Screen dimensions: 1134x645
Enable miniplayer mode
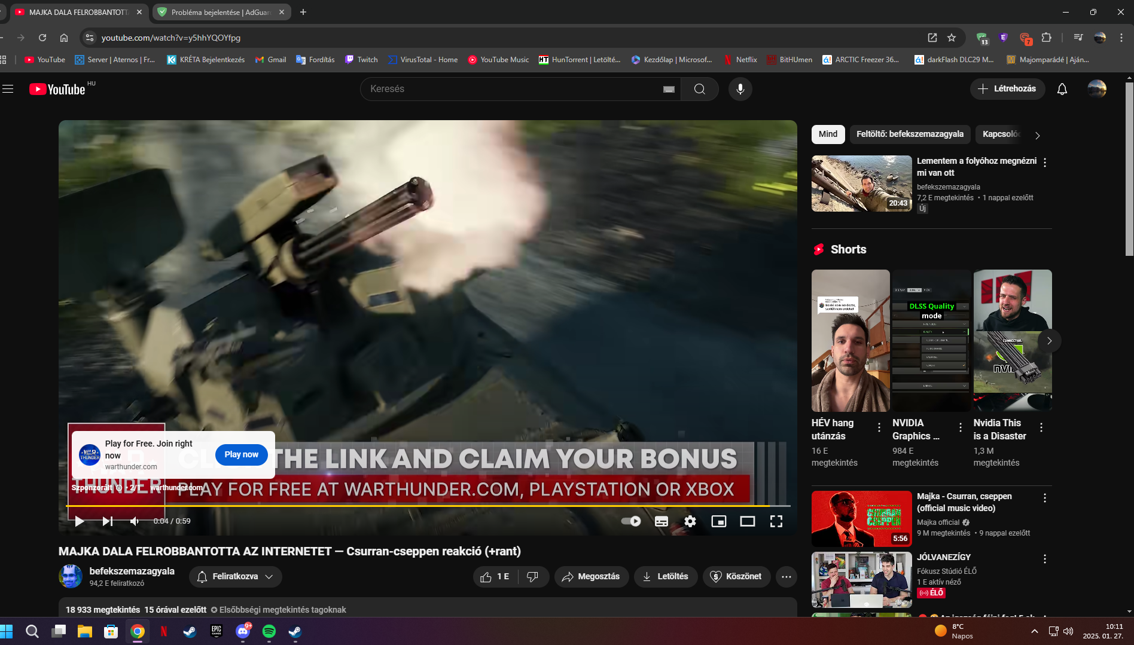click(x=718, y=521)
